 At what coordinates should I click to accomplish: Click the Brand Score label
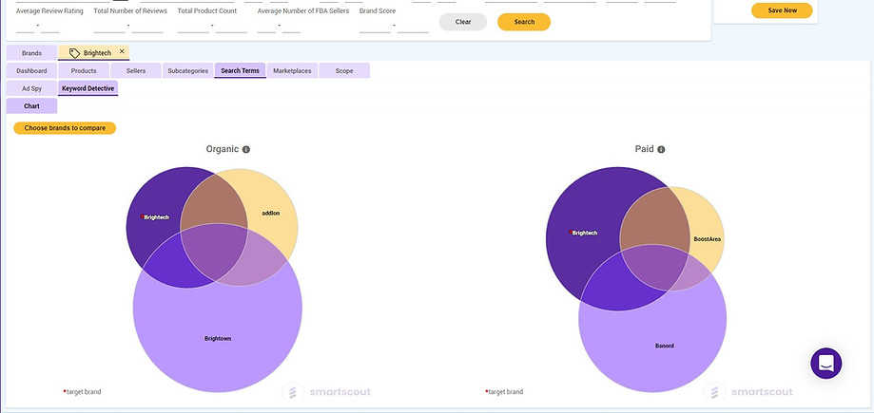(x=378, y=10)
